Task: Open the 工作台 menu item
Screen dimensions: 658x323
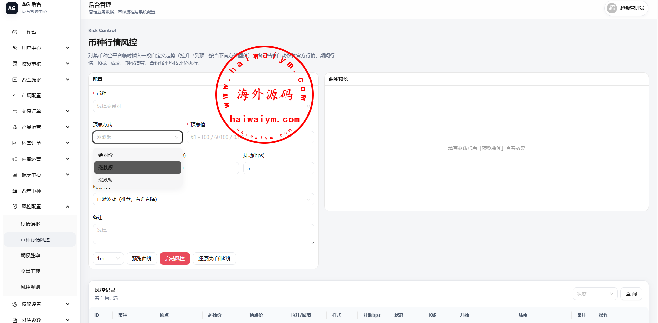Action: pyautogui.click(x=40, y=32)
